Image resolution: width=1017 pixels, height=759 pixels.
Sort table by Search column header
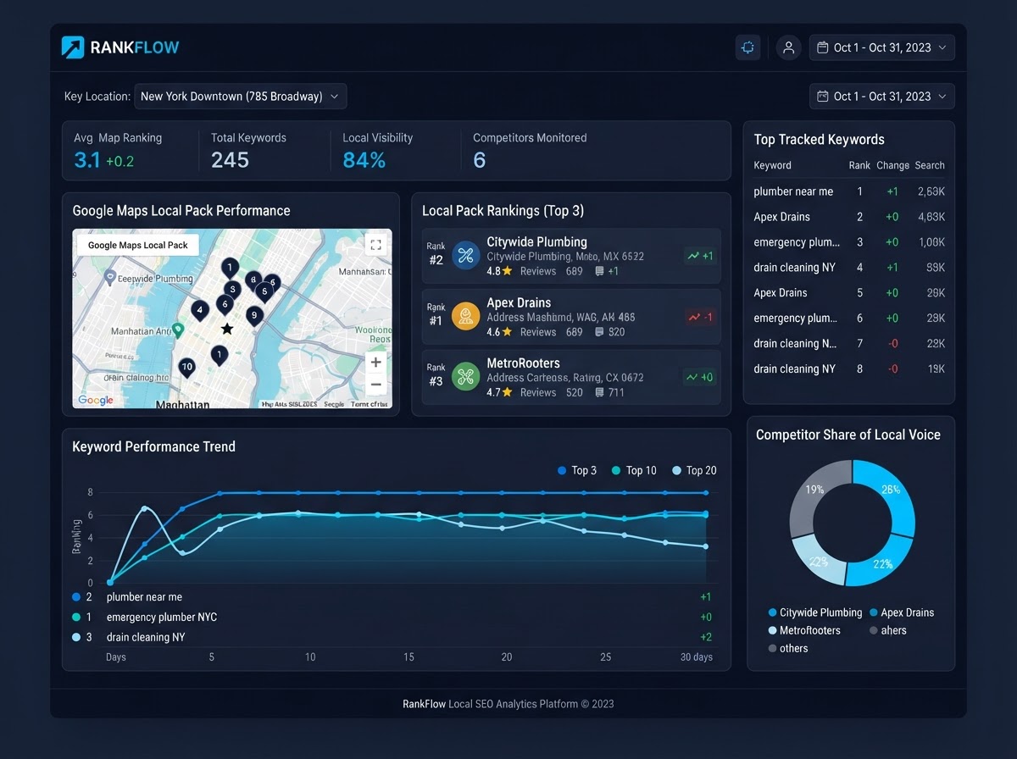pos(930,165)
